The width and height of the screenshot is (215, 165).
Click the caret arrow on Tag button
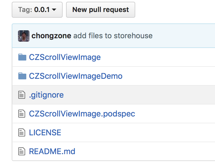[54, 10]
